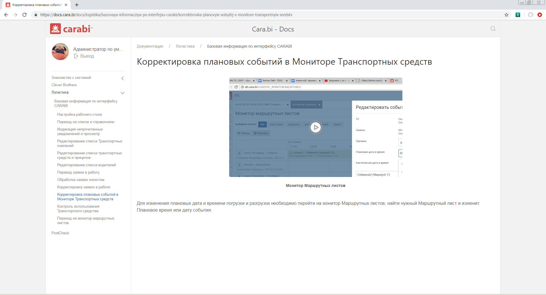Open a new browser tab

[x=77, y=5]
